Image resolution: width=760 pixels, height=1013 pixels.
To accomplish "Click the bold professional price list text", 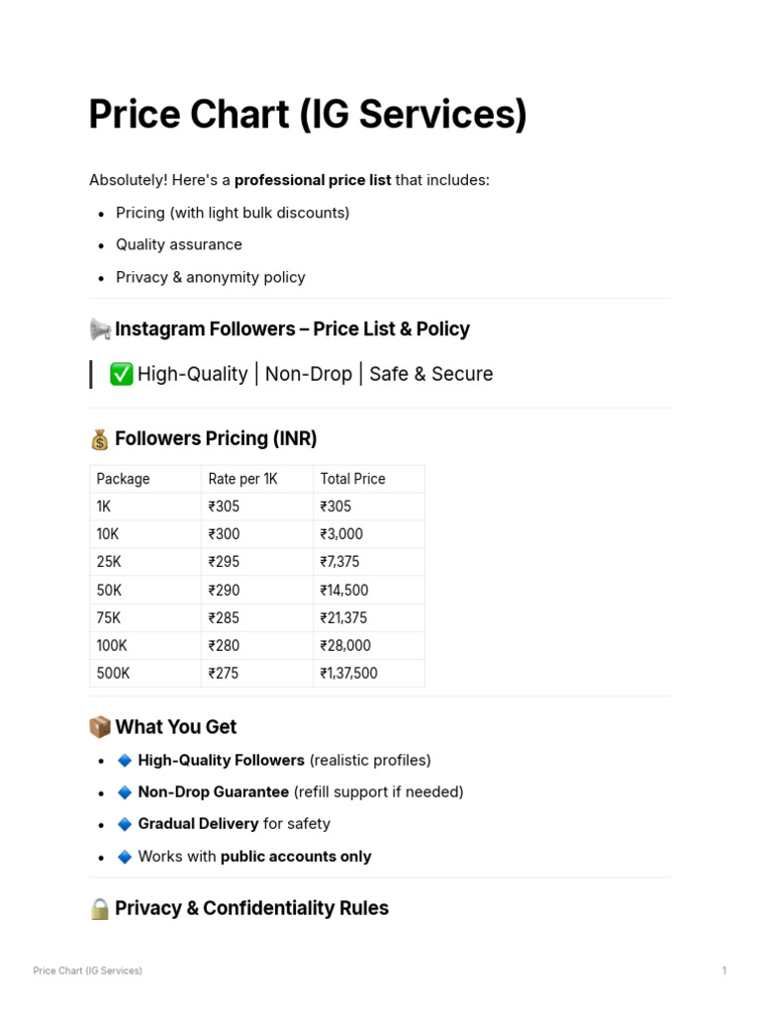I will point(313,180).
